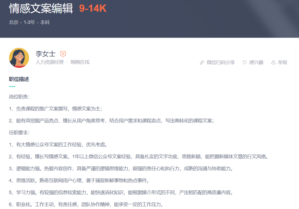Open the 微信扫码分享 share link
This screenshot has height=209, width=299.
pos(221,62)
